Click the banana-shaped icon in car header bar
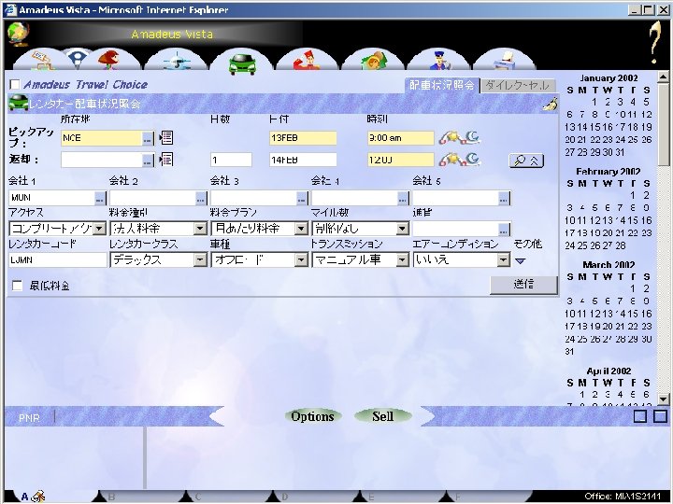 tap(551, 104)
